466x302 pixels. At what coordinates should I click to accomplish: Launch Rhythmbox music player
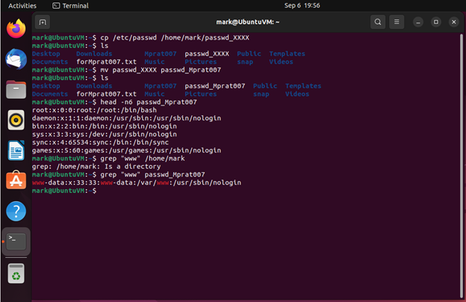16,120
